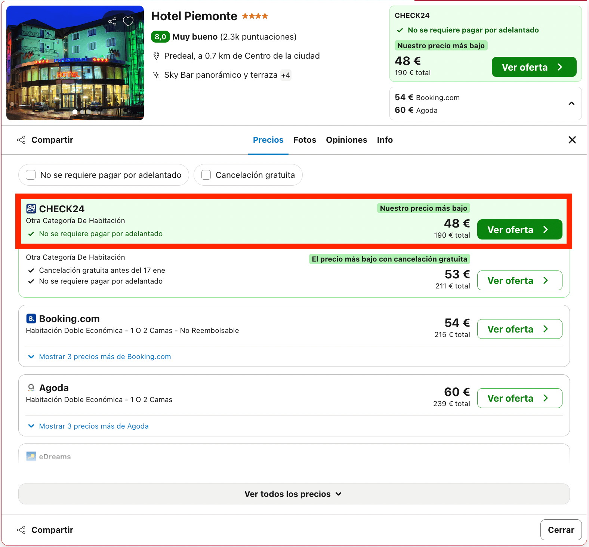Enable 'No se requiere pagar por adelantado' checkbox

click(x=31, y=175)
